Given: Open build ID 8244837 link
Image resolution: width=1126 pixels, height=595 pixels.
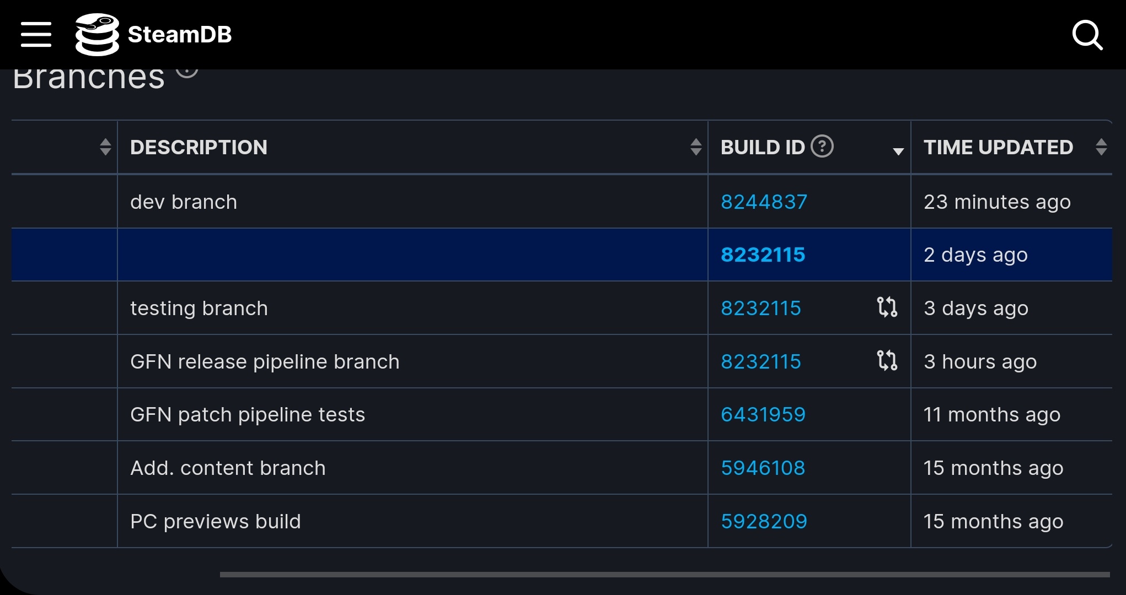Looking at the screenshot, I should tap(763, 201).
